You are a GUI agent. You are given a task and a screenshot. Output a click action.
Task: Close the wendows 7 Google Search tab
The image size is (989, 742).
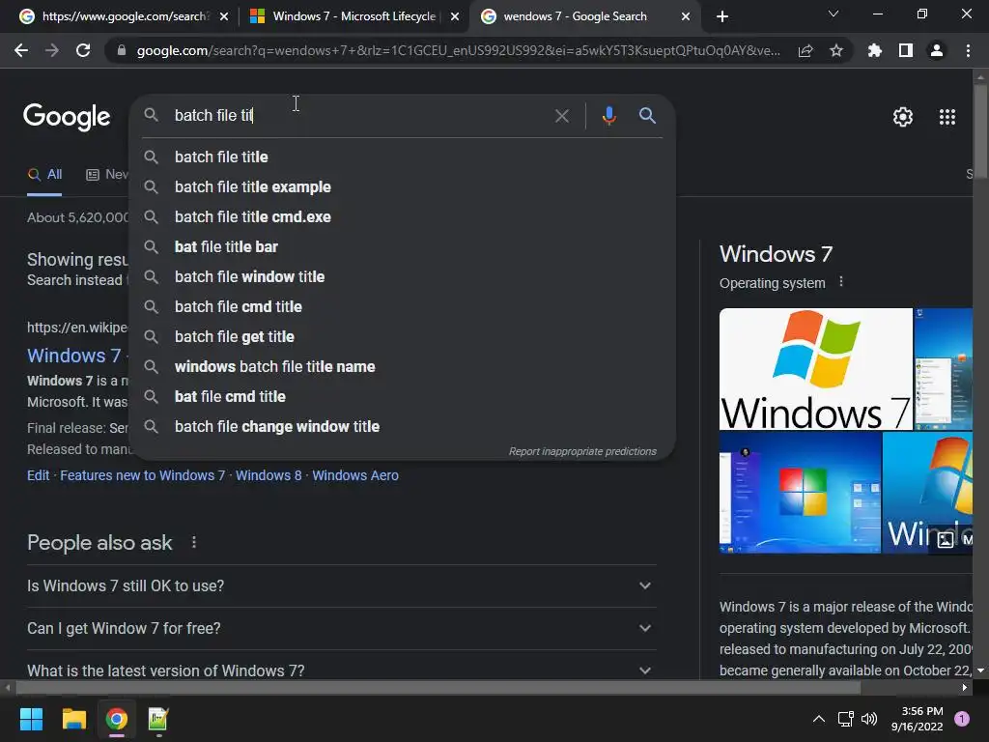tap(686, 16)
